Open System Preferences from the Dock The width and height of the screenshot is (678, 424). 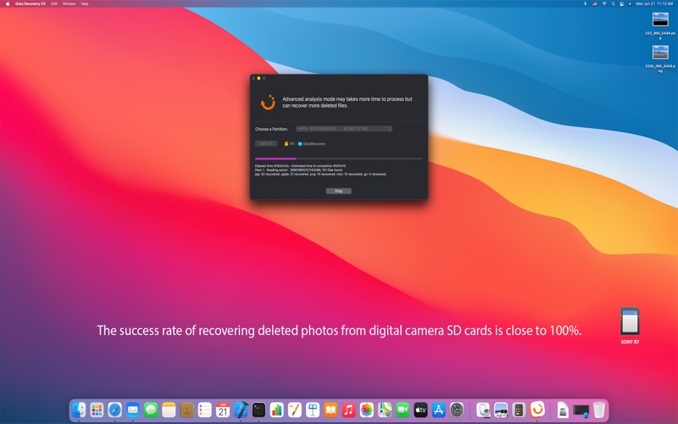click(457, 410)
